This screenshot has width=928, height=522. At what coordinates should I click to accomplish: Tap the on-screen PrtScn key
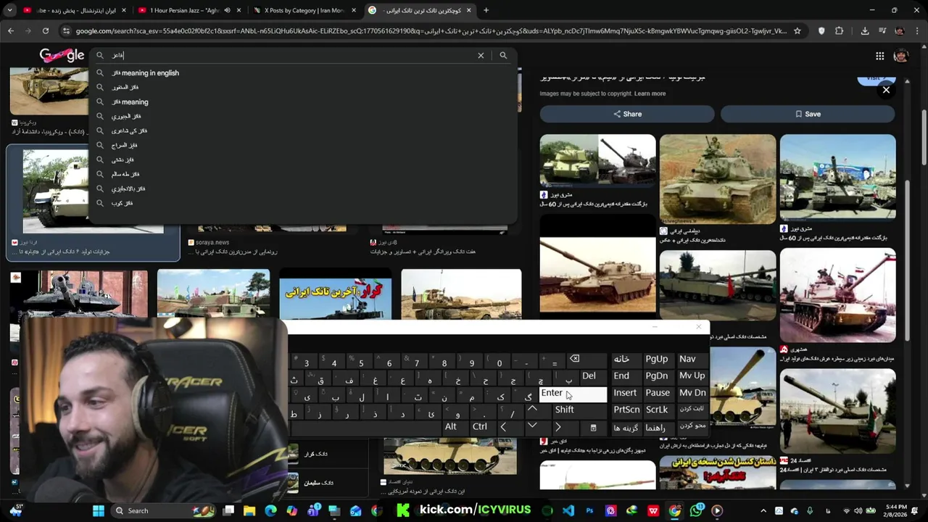tap(626, 410)
